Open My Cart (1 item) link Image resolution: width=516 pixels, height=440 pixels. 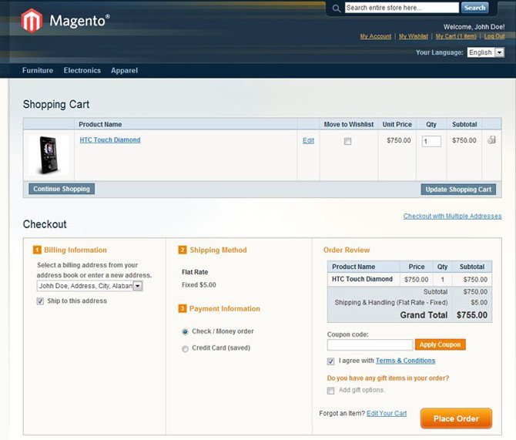[456, 36]
